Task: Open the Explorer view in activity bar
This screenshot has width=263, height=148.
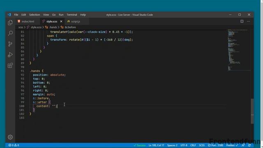Action: (10, 23)
